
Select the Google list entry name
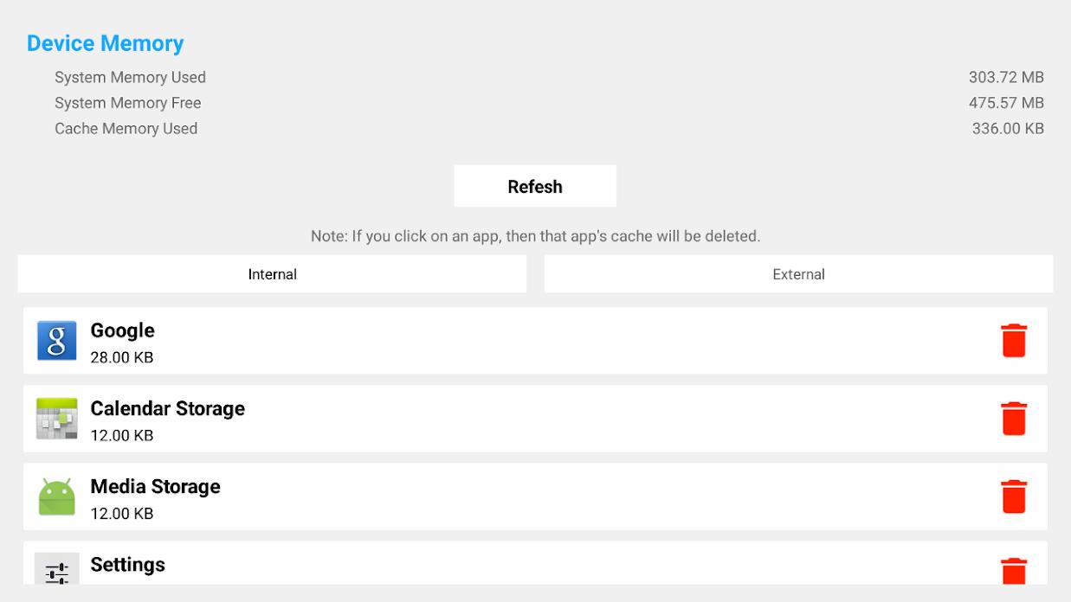(x=122, y=330)
